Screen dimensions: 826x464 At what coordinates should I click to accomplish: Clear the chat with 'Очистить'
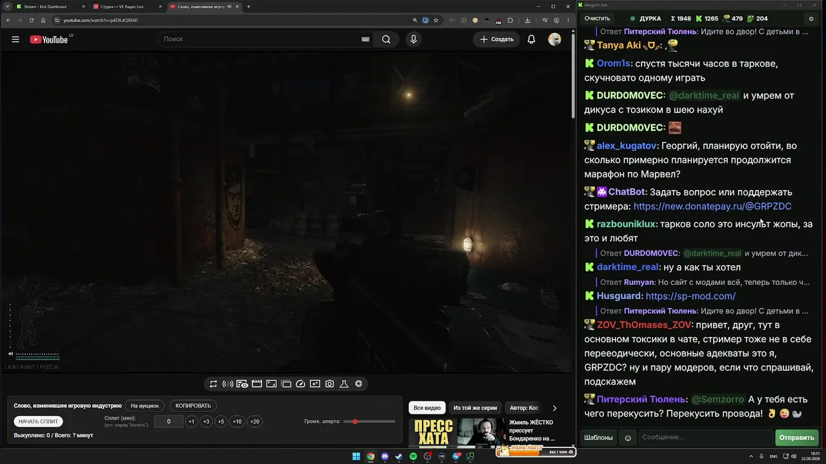(x=597, y=19)
